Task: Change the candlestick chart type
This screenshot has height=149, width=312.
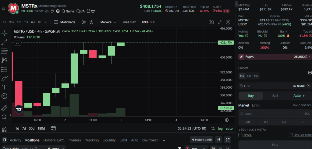Action: (x=84, y=22)
